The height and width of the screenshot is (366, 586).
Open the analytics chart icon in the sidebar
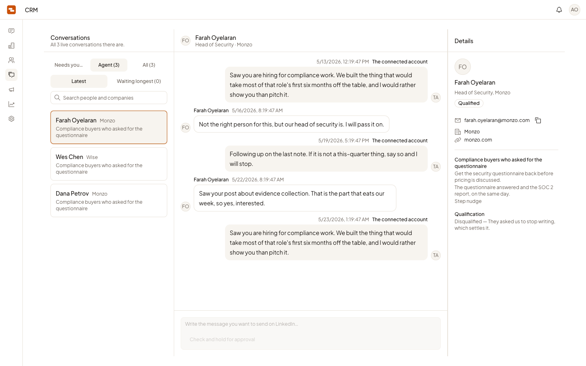pos(11,104)
